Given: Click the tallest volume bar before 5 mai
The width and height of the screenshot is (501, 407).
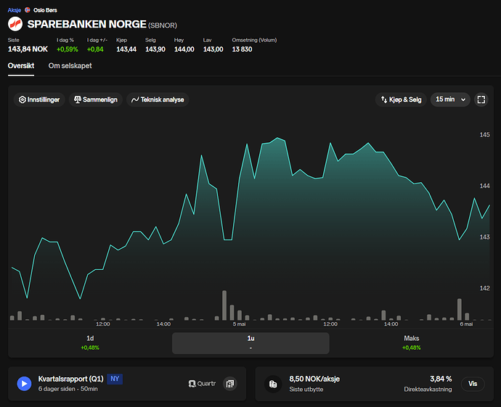Looking at the screenshot, I should tap(224, 305).
